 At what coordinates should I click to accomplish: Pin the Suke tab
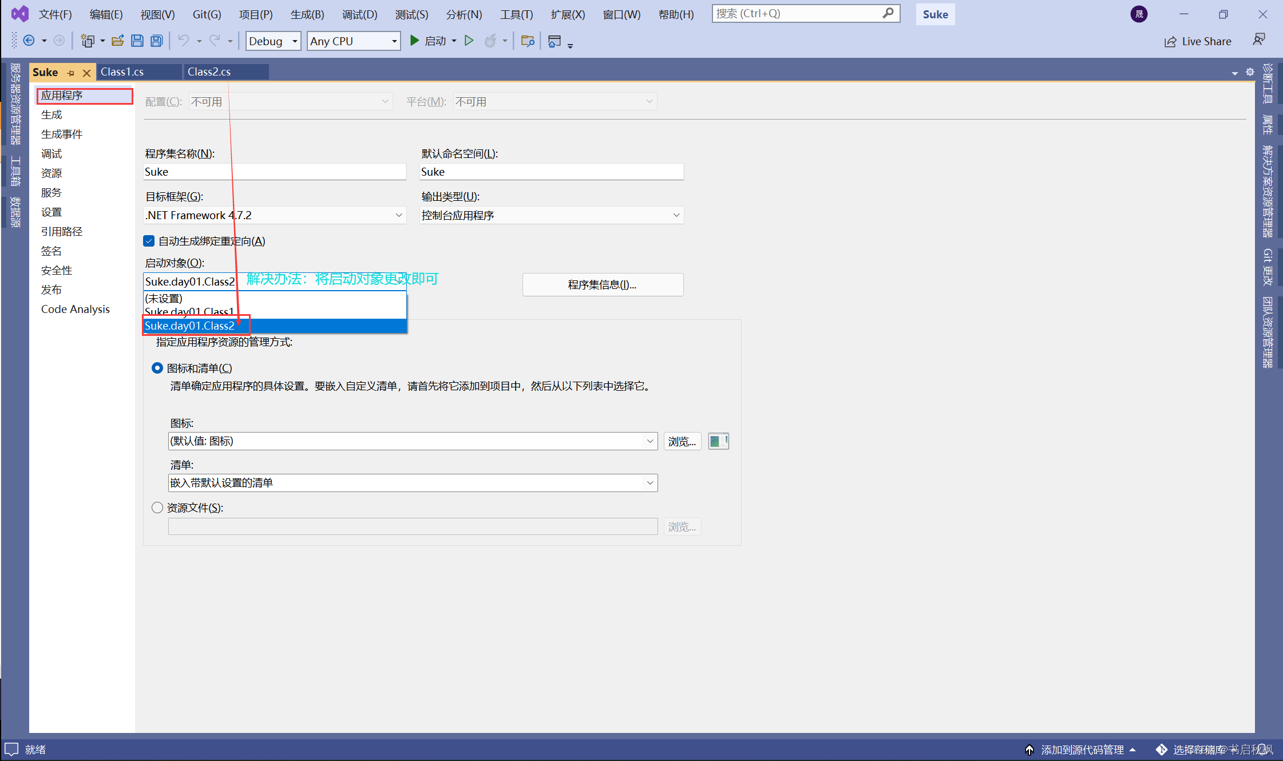[x=71, y=73]
